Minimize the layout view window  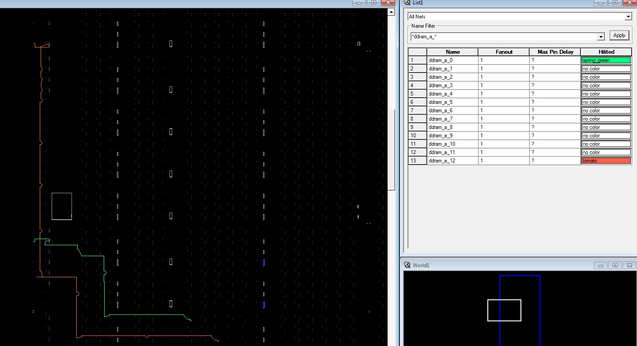click(359, 3)
